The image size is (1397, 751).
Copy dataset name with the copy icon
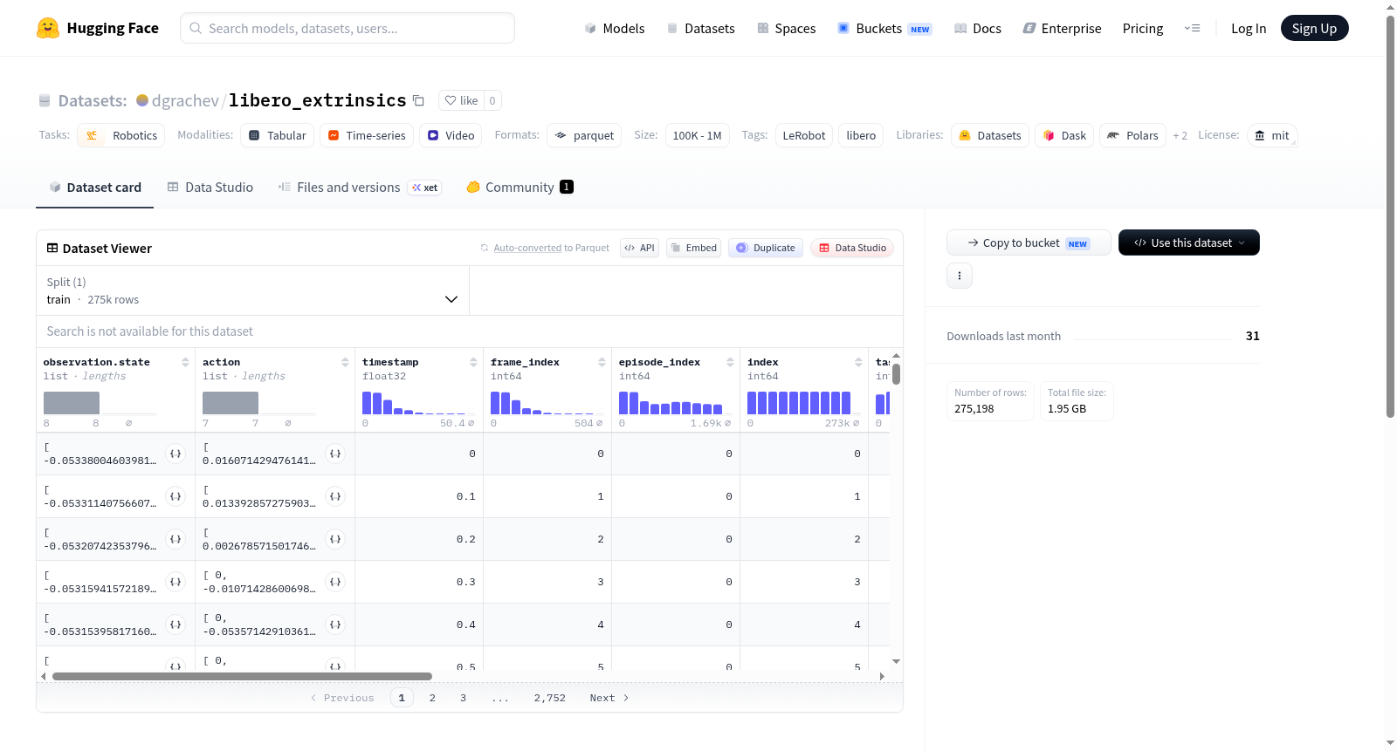point(419,100)
